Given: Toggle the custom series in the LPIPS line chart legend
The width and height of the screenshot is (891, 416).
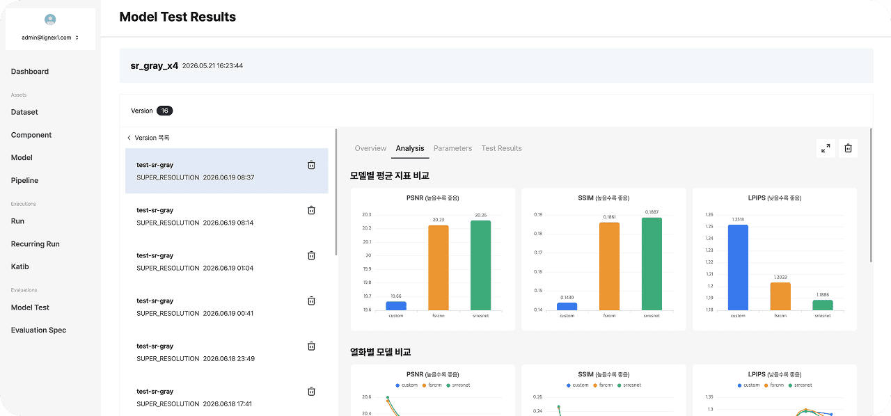Looking at the screenshot, I should click(748, 385).
